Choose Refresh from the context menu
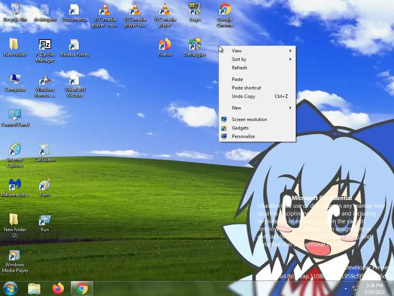This screenshot has height=296, width=394. (x=257, y=68)
